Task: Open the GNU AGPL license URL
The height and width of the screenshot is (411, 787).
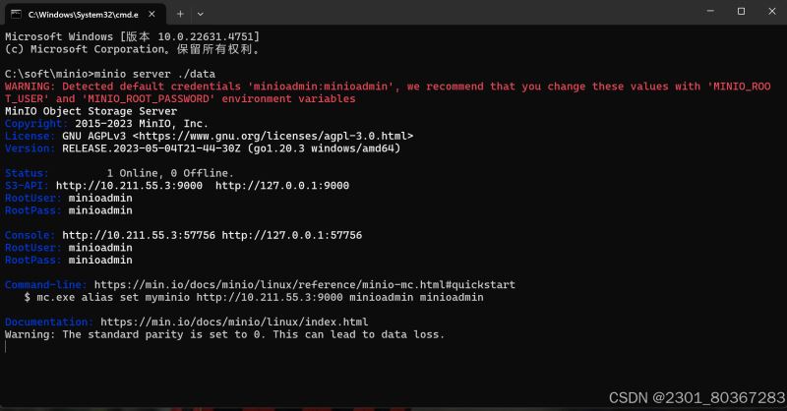Action: pos(272,136)
